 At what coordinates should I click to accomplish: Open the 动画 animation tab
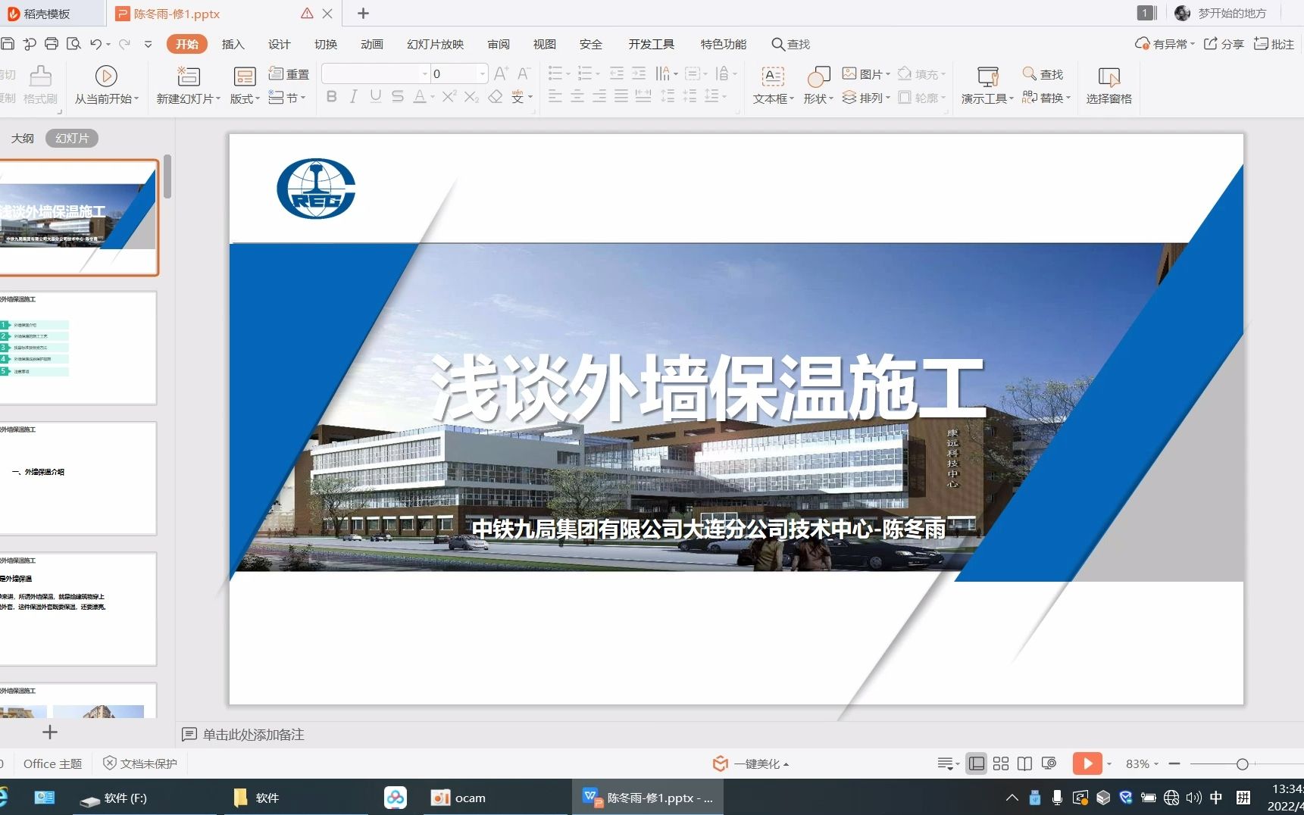[371, 44]
